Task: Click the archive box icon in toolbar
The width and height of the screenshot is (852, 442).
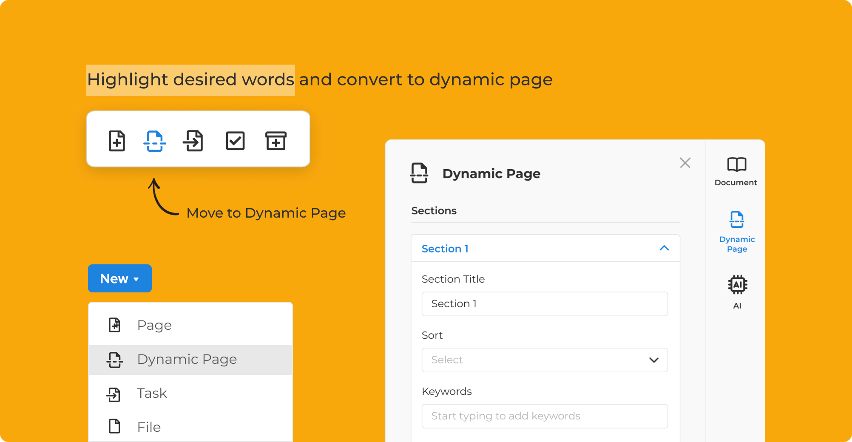Action: [276, 141]
